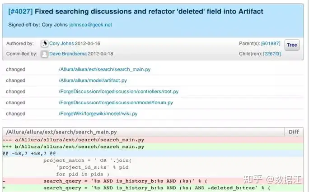Open changed file model/wiki.py link
The height and width of the screenshot is (192, 309).
point(98,114)
